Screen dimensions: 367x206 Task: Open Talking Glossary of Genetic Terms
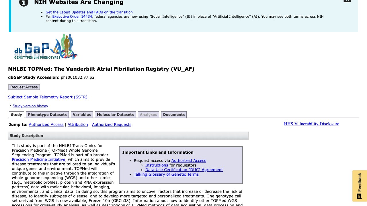coord(166,174)
